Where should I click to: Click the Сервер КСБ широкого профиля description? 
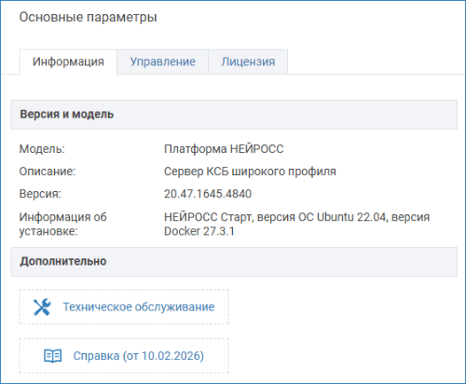[250, 171]
